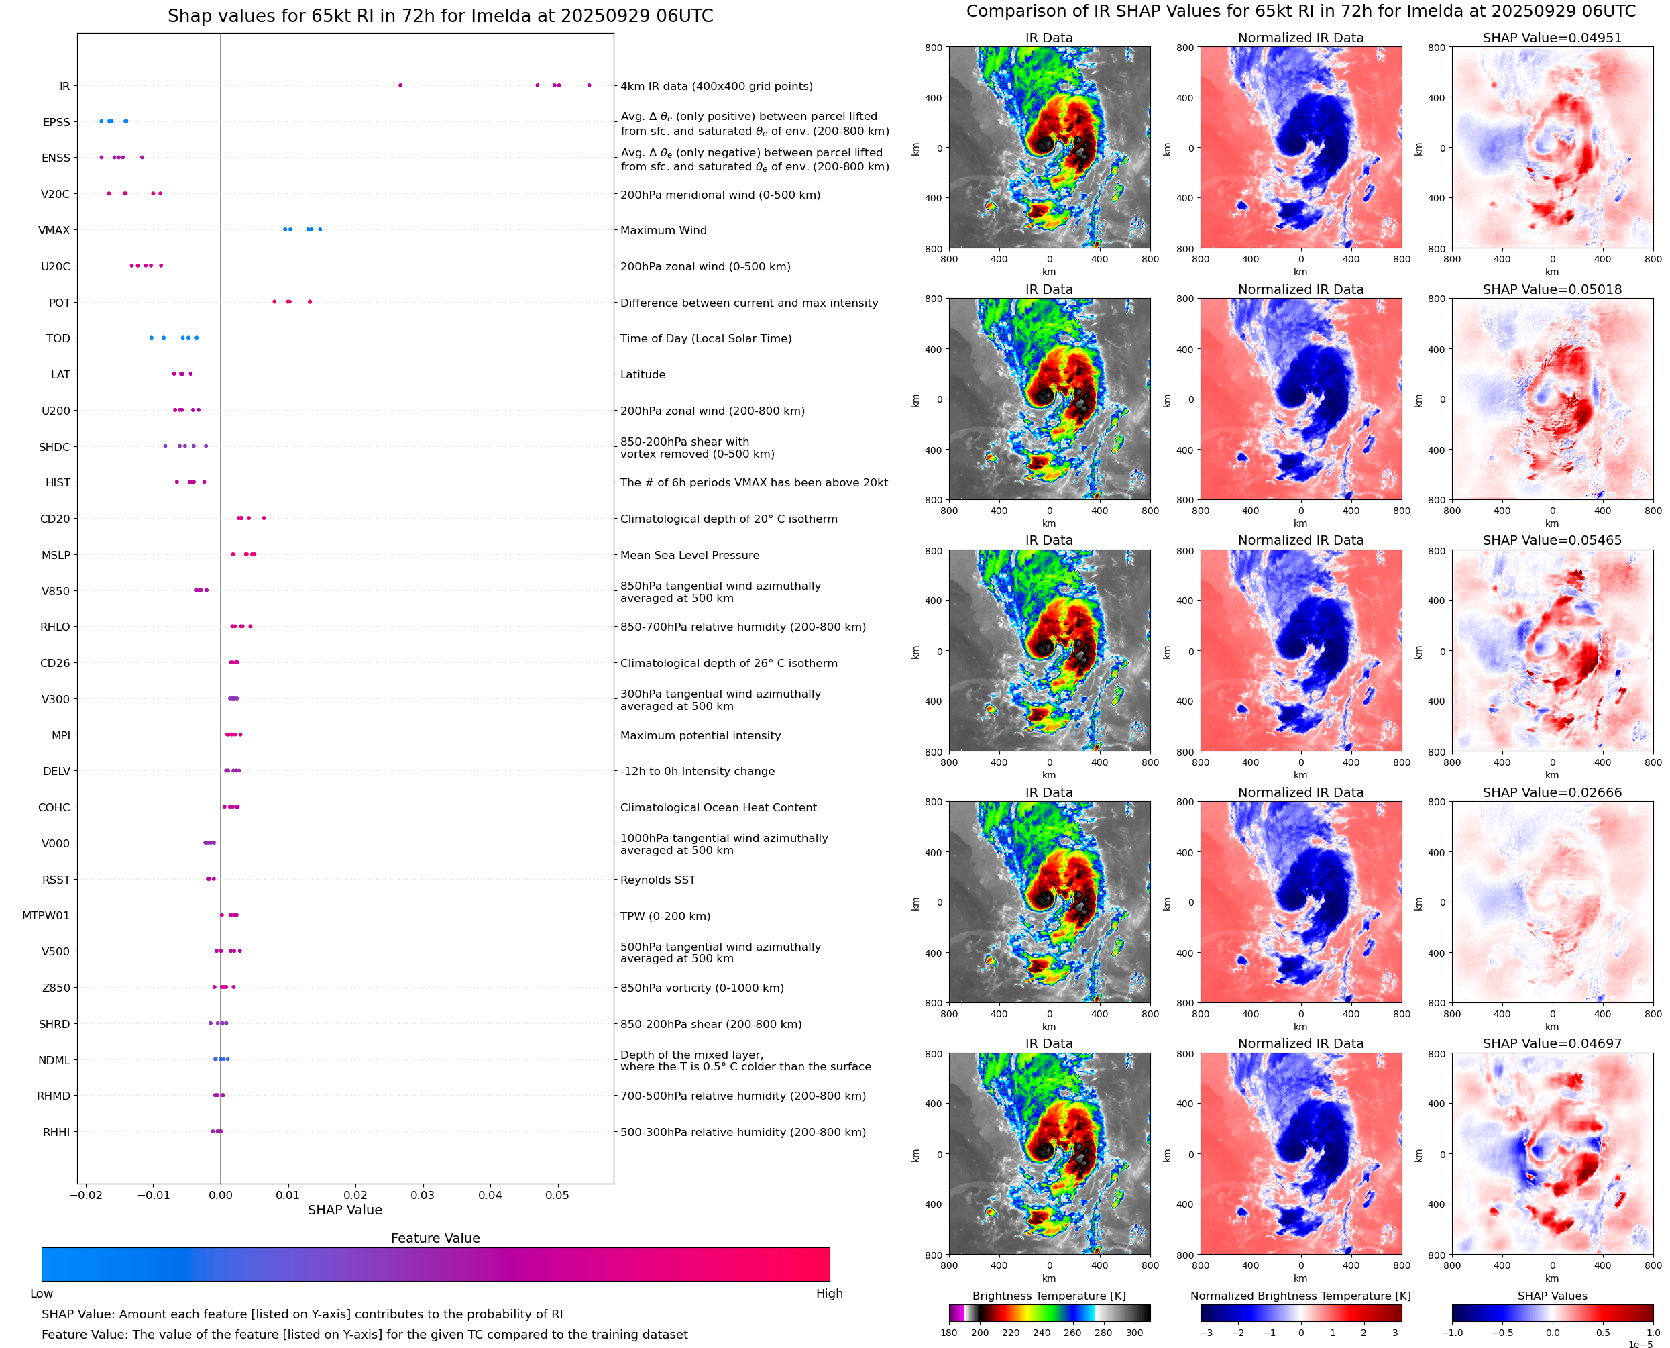Image resolution: width=1670 pixels, height=1348 pixels.
Task: Click the bottom Normalized IR Data image
Action: 1300,1154
